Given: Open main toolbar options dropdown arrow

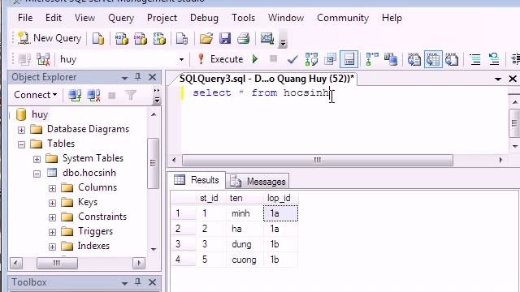Looking at the screenshot, I should click(x=283, y=42).
